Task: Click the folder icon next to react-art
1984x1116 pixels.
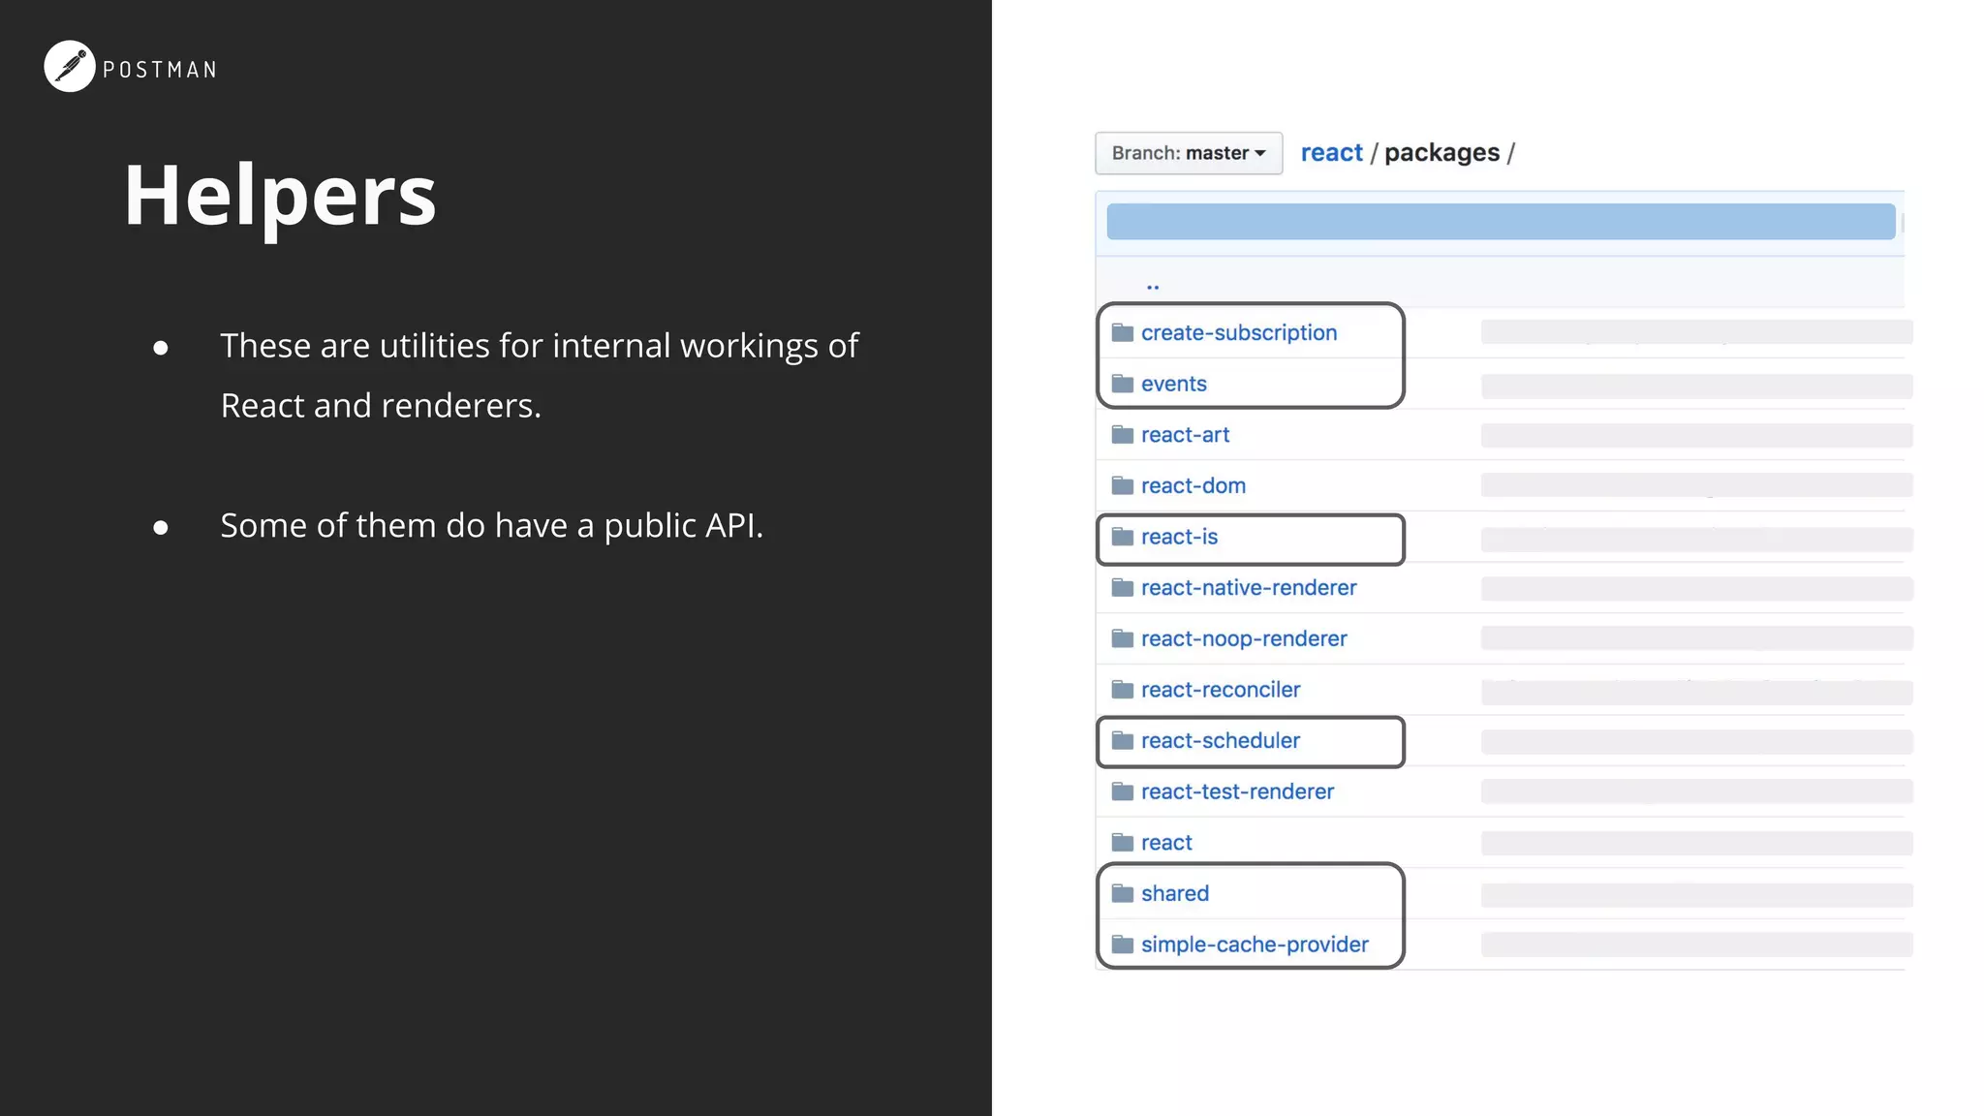Action: click(1123, 434)
